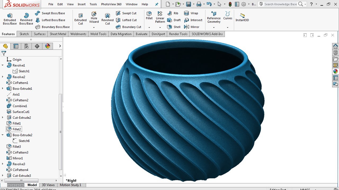Open the Motion Study 1 tab
The width and height of the screenshot is (339, 190).
coord(70,185)
